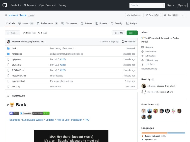The image size is (190, 142).
Task: Click the bark folder icon
Action: click(8, 48)
